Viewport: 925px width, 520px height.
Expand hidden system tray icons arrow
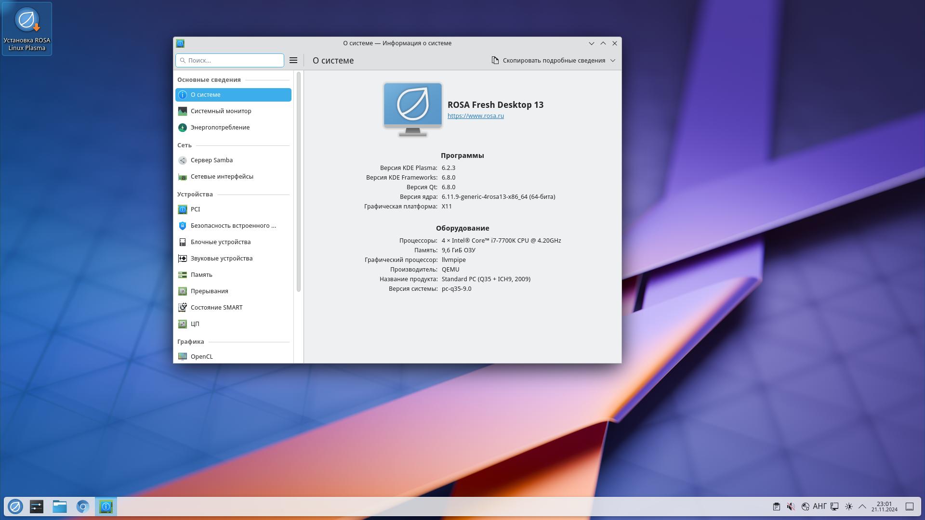(x=862, y=507)
